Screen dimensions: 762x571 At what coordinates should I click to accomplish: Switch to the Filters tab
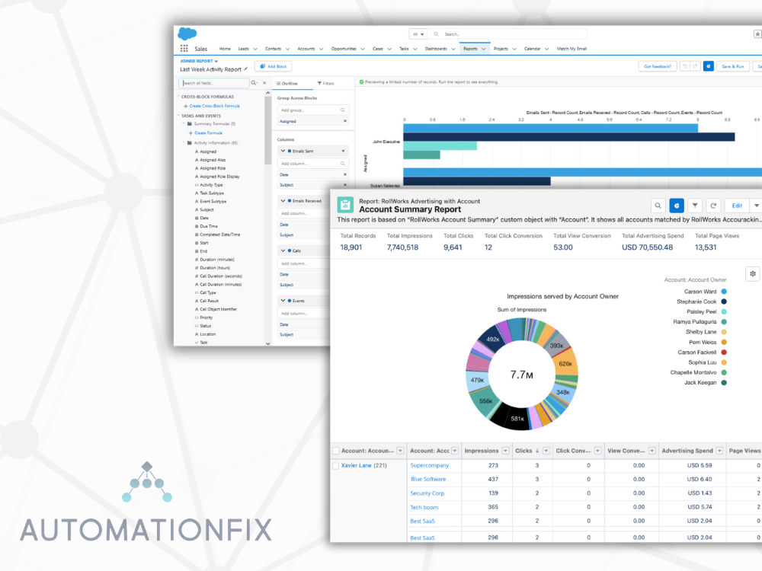click(x=325, y=84)
